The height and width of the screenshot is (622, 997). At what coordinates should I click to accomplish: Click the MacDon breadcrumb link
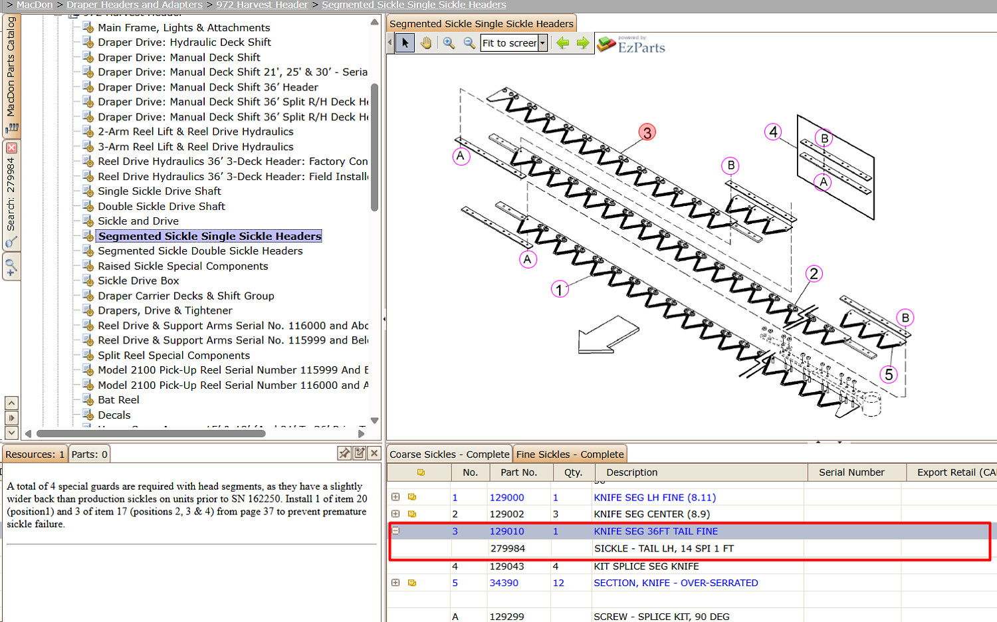[x=35, y=5]
